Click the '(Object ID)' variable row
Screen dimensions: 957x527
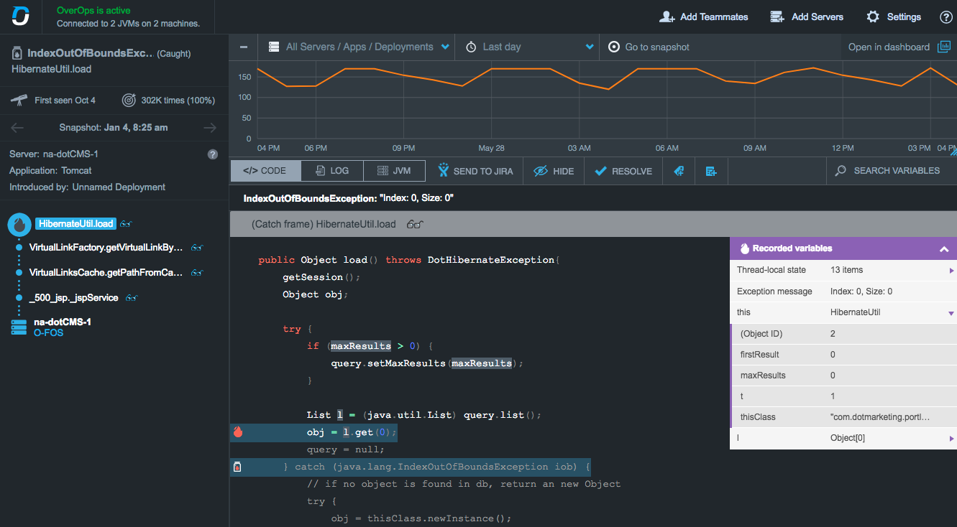click(x=843, y=334)
